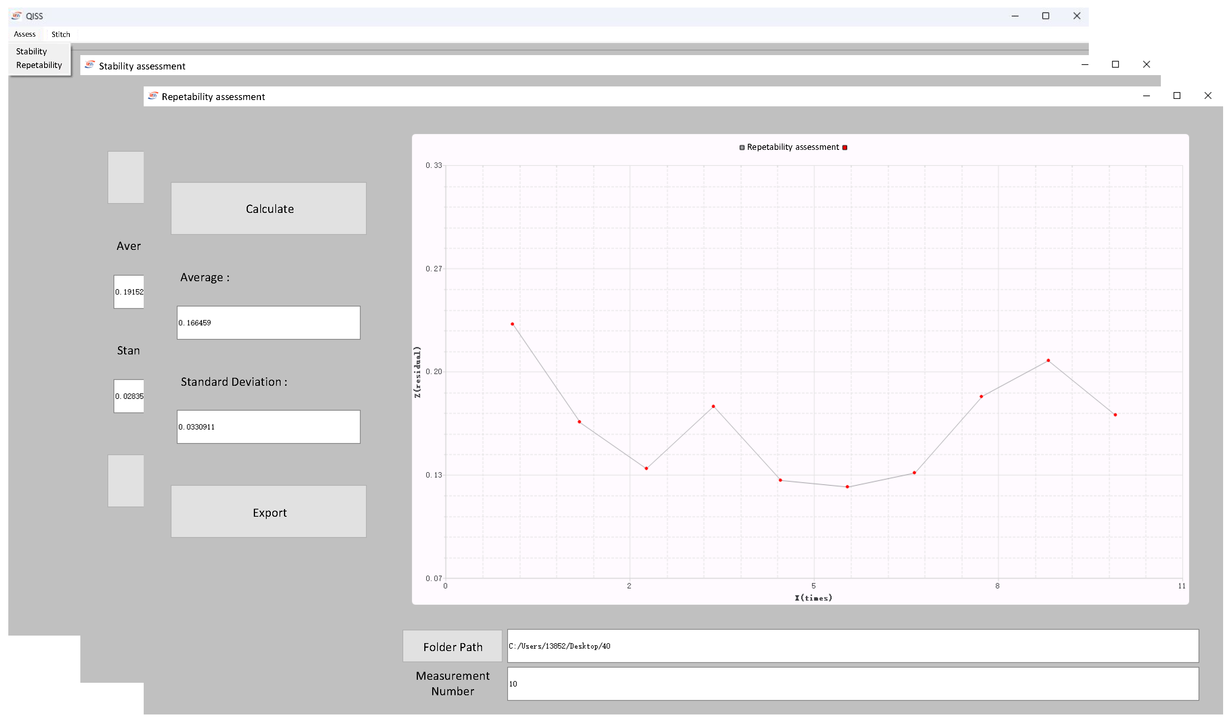Click the folder path text field
The height and width of the screenshot is (719, 1228).
click(x=853, y=646)
